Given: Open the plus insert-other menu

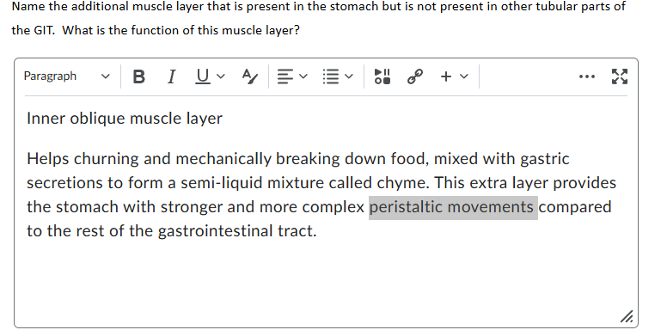Looking at the screenshot, I should pyautogui.click(x=446, y=76).
